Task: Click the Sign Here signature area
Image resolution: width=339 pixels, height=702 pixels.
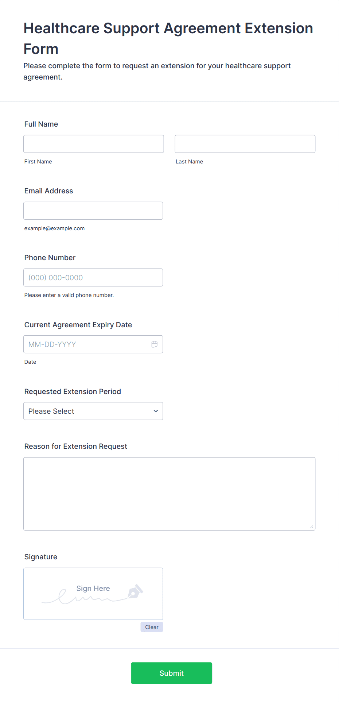Action: (x=93, y=594)
